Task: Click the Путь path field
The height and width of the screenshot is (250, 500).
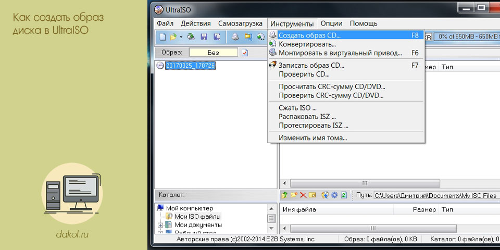Action: [x=436, y=195]
